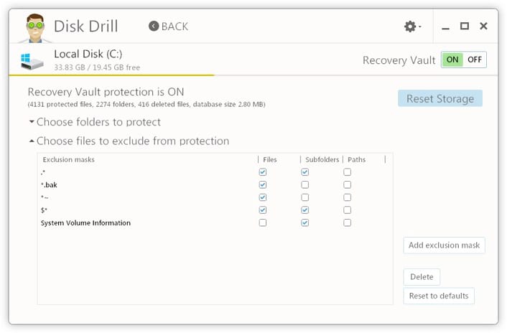507x333 pixels.
Task: Click the 33.83 GB / 19.45 GB free text
Action: (97, 67)
